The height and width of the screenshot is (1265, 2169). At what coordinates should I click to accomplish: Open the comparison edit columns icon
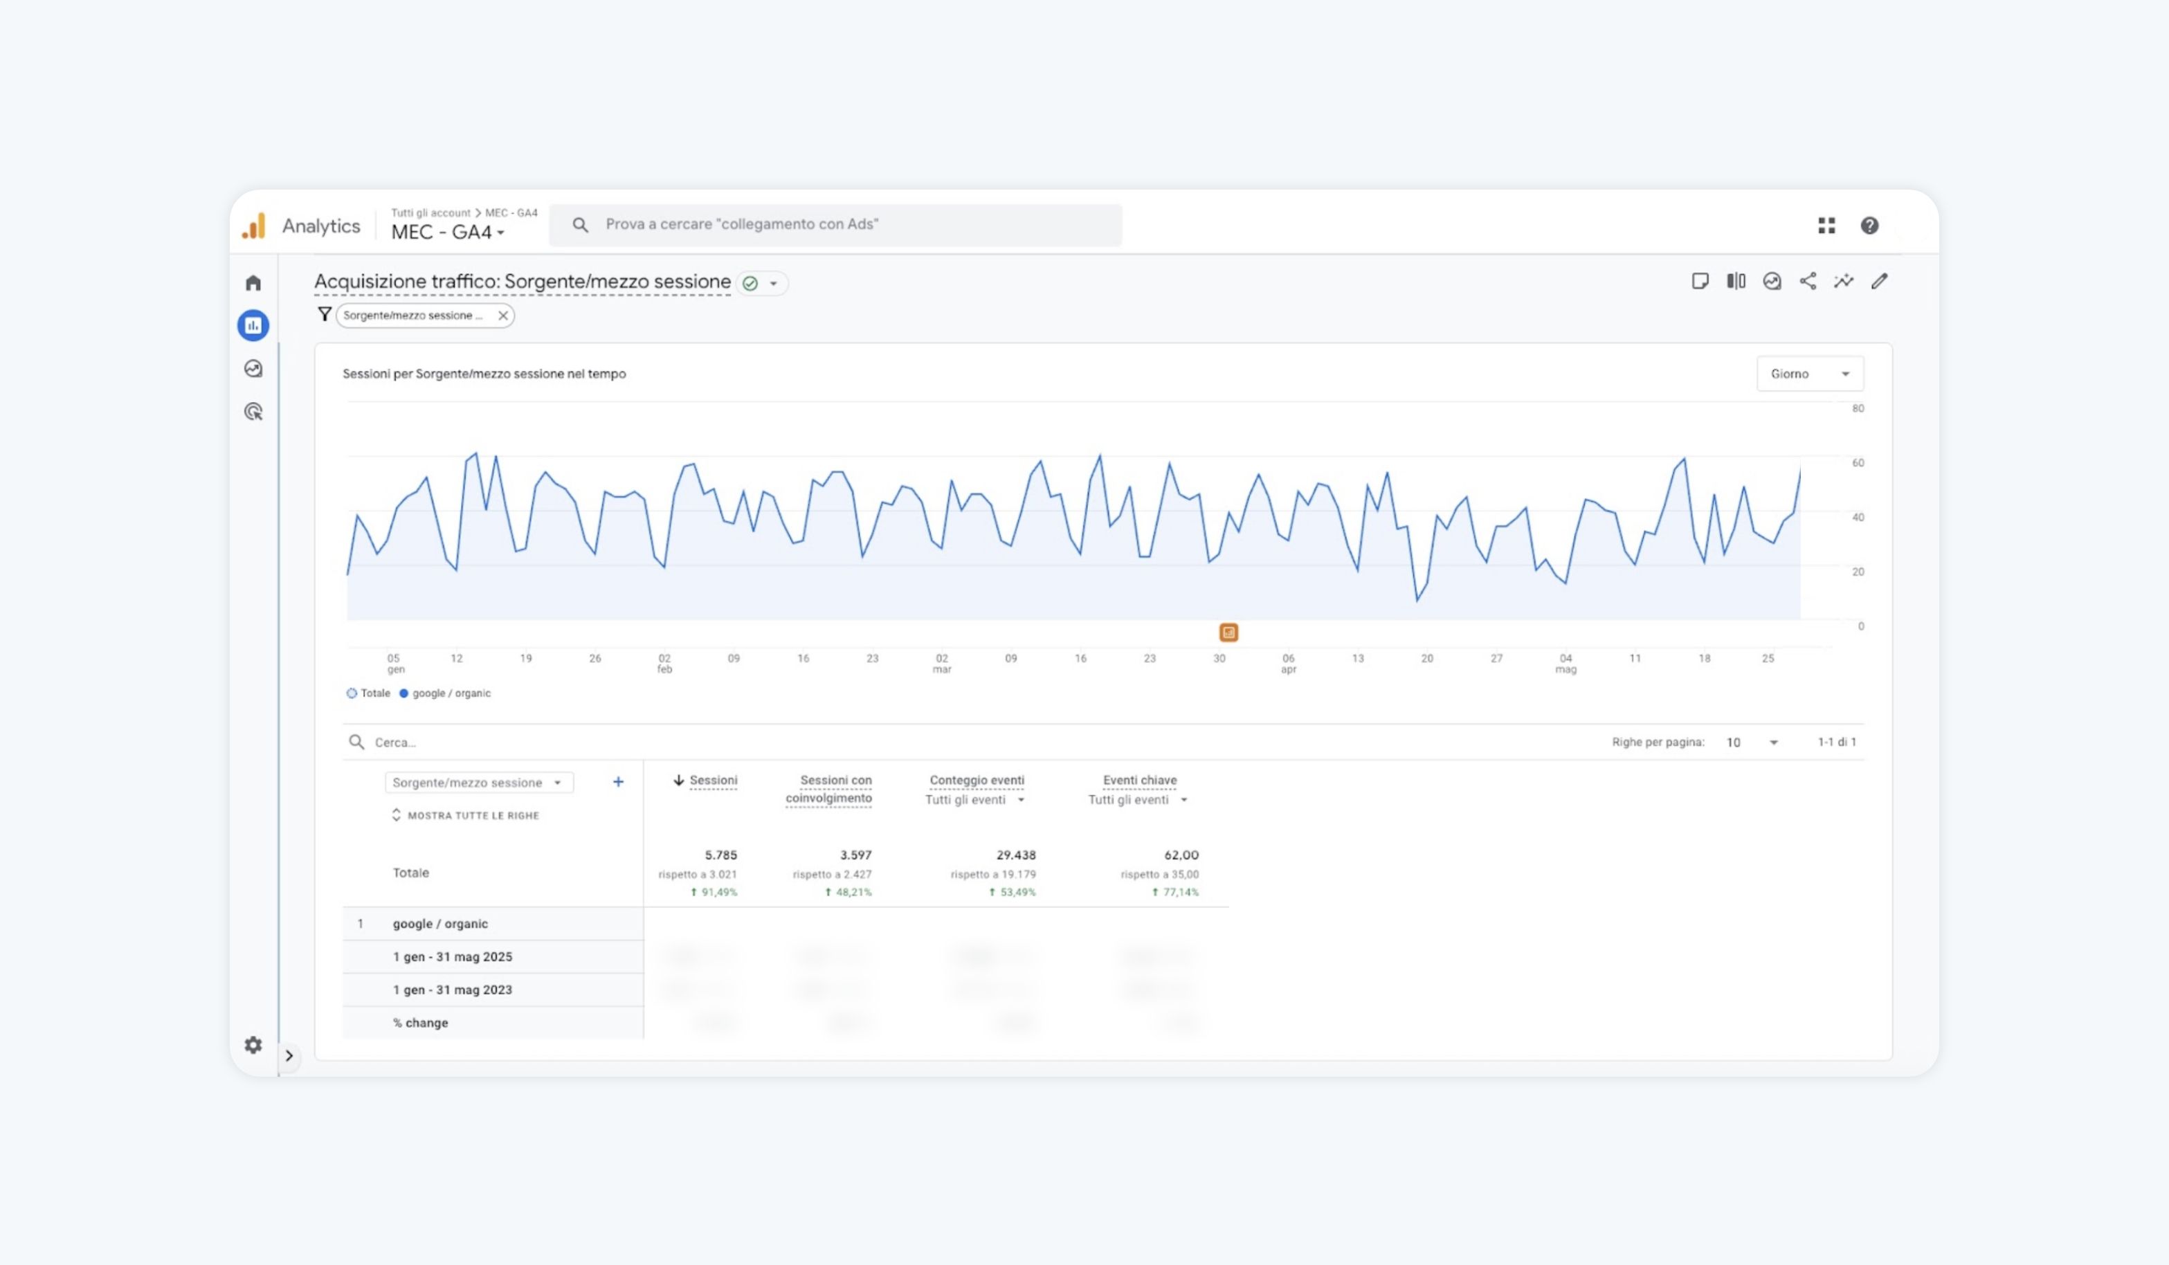coord(1736,282)
